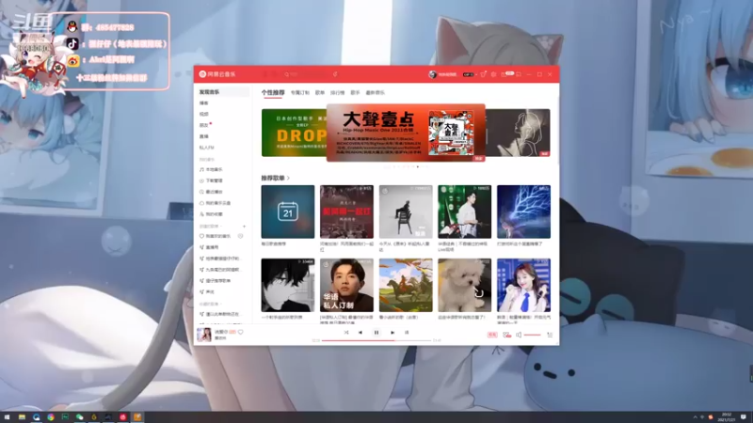
Task: Open the play queue list icon
Action: pos(550,335)
